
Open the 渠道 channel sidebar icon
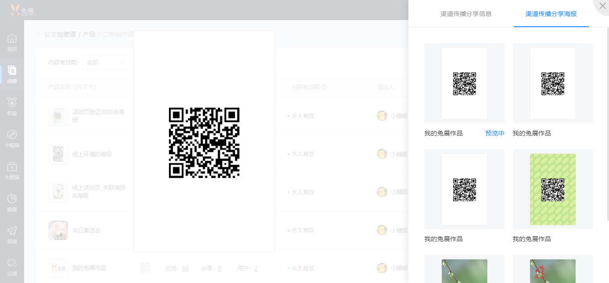pyautogui.click(x=12, y=235)
